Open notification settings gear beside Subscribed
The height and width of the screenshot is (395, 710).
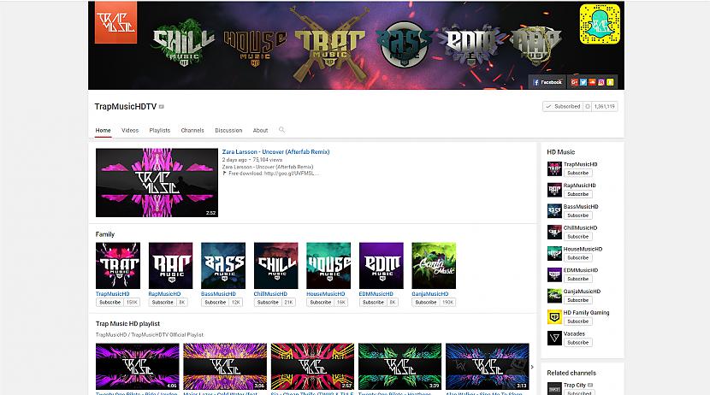coord(588,106)
